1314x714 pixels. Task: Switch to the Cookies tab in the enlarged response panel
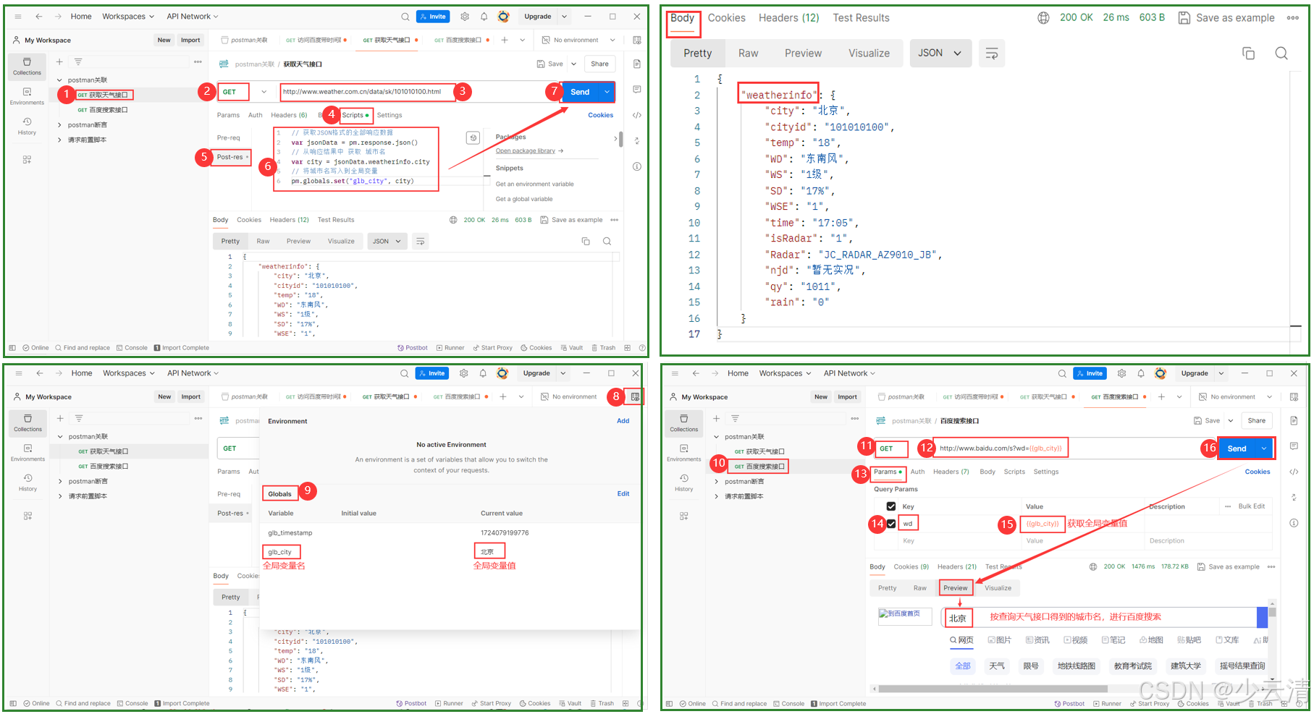(x=726, y=18)
